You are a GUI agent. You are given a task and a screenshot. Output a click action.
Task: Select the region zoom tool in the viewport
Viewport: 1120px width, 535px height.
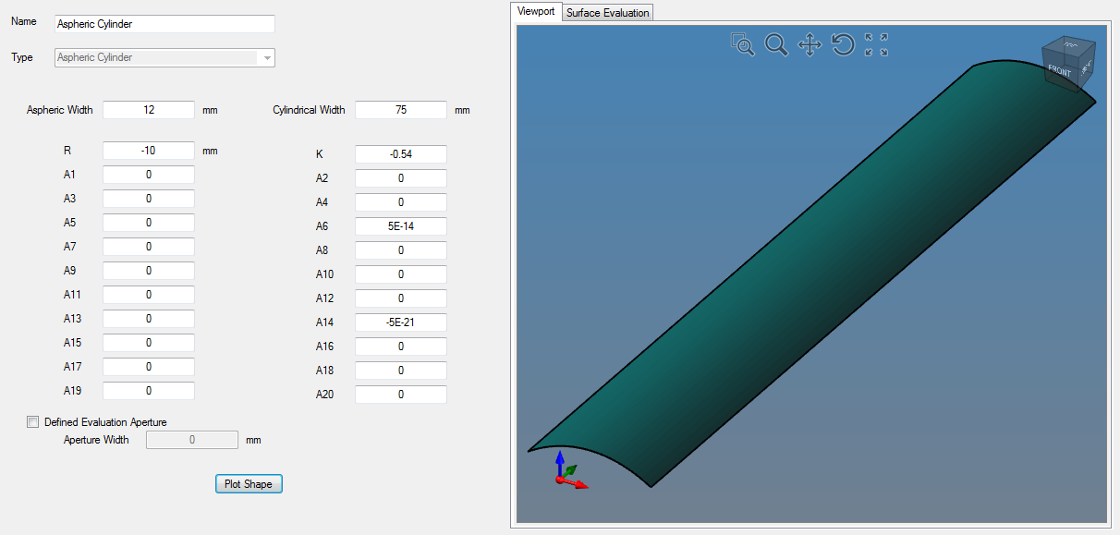742,44
